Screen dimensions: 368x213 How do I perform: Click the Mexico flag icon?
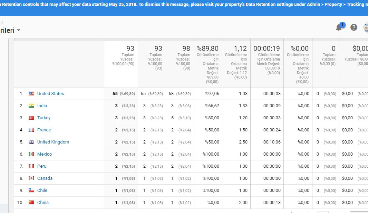point(31,154)
